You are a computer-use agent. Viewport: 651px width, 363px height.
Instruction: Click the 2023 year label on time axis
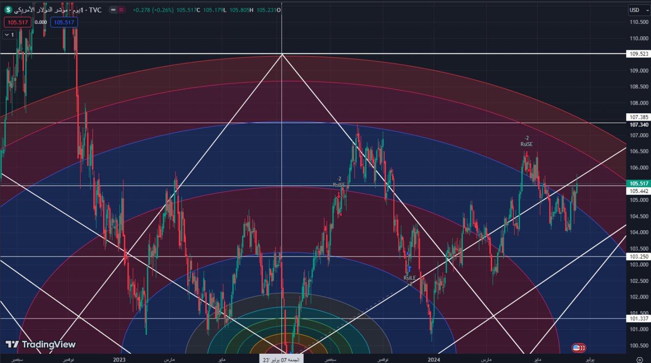(119, 359)
